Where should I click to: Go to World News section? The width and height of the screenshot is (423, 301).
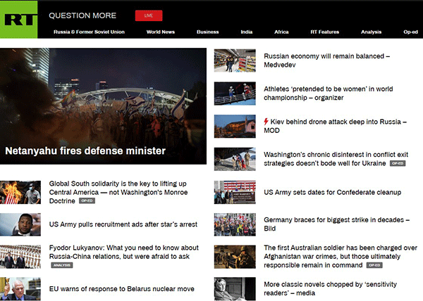coord(161,32)
